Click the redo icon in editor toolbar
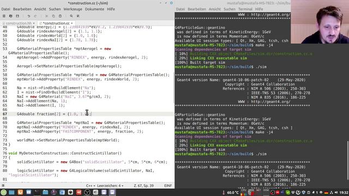 coord(35,16)
